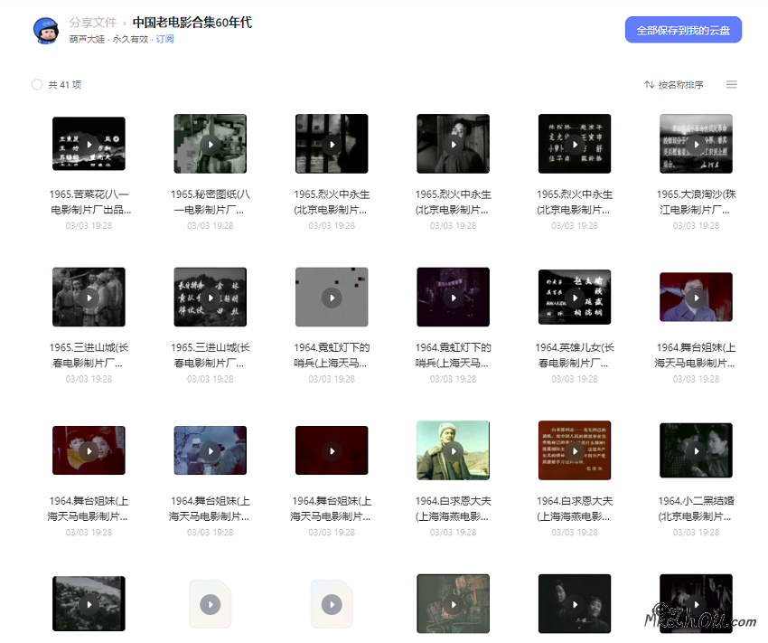Open the layout switch hamburger icon
The height and width of the screenshot is (643, 768).
coord(731,83)
